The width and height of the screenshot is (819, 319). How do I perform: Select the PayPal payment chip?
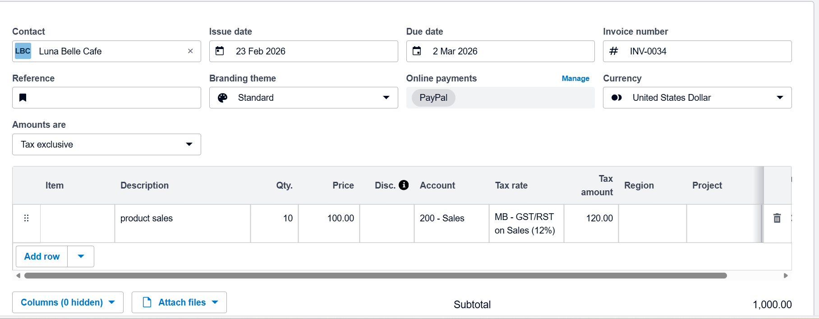pos(433,98)
